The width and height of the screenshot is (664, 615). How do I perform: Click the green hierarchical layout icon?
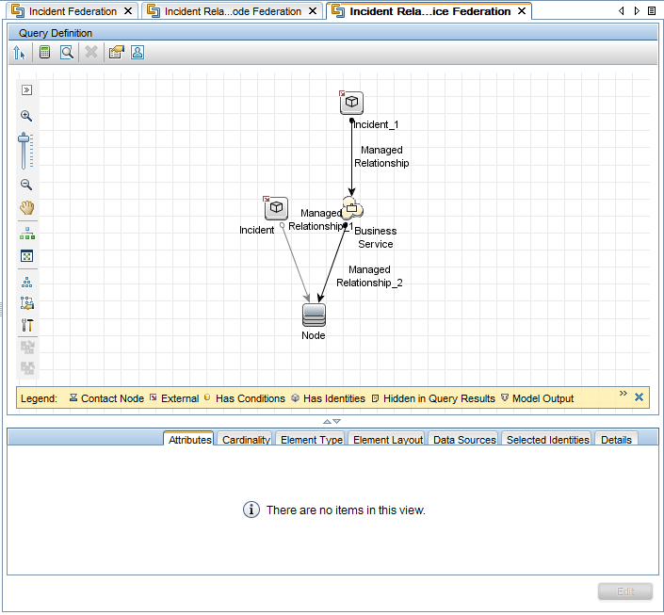[27, 234]
